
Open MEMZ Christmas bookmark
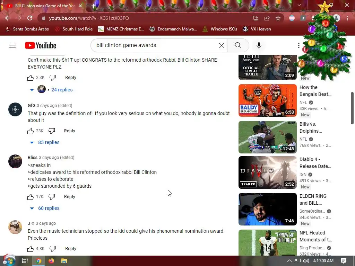[121, 29]
